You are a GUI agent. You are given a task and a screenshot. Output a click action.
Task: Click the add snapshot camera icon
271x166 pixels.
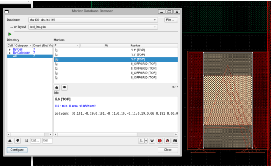(175, 141)
